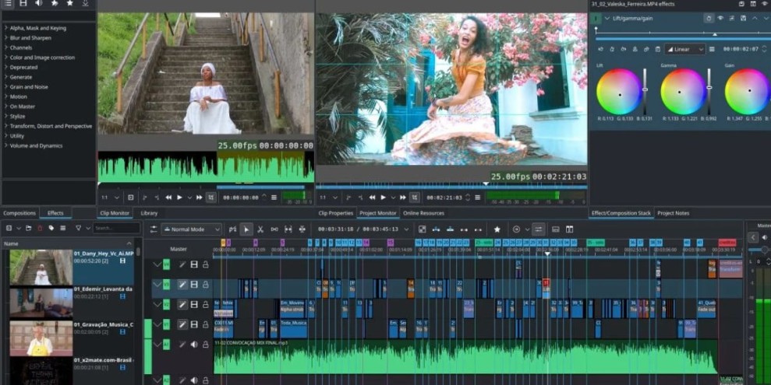Click the red end-credits guide marker label on timeline ruler
Screen dimensions: 771x385
pos(727,243)
